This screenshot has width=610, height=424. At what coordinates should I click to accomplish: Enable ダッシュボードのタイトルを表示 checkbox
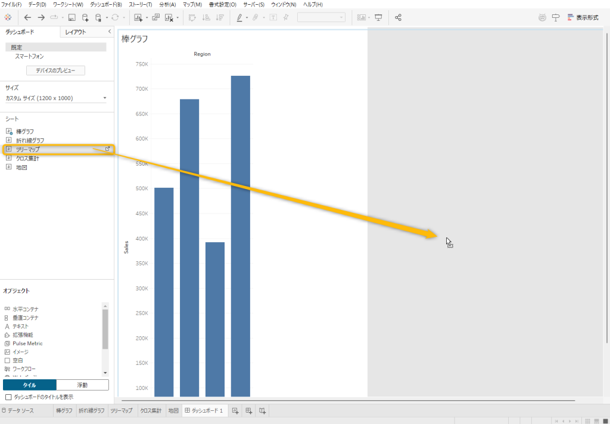pyautogui.click(x=8, y=397)
